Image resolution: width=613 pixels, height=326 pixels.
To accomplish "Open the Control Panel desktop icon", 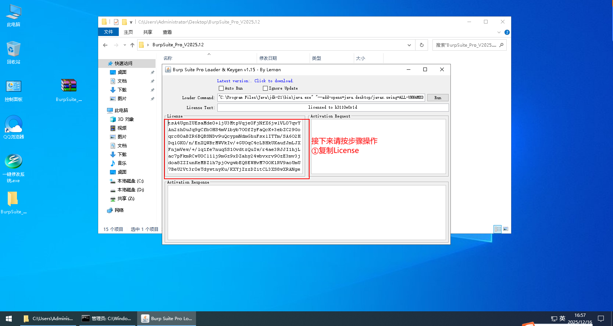I will point(14,87).
